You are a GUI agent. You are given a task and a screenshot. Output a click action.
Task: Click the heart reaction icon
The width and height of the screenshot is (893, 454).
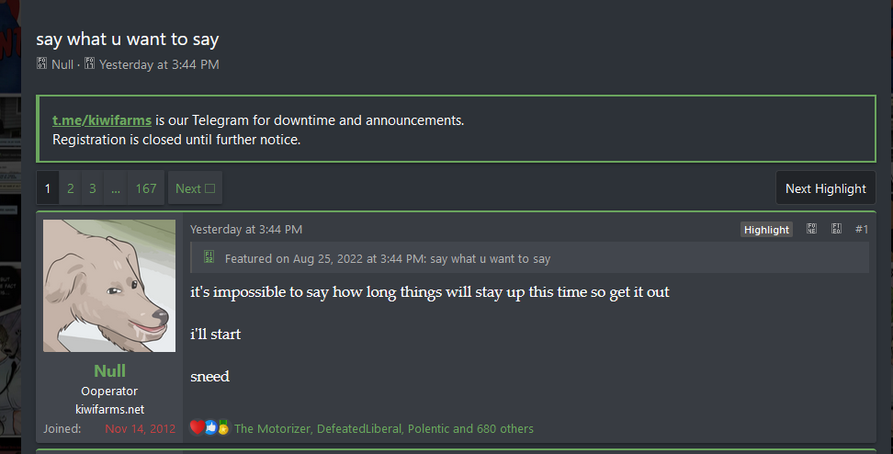[197, 427]
